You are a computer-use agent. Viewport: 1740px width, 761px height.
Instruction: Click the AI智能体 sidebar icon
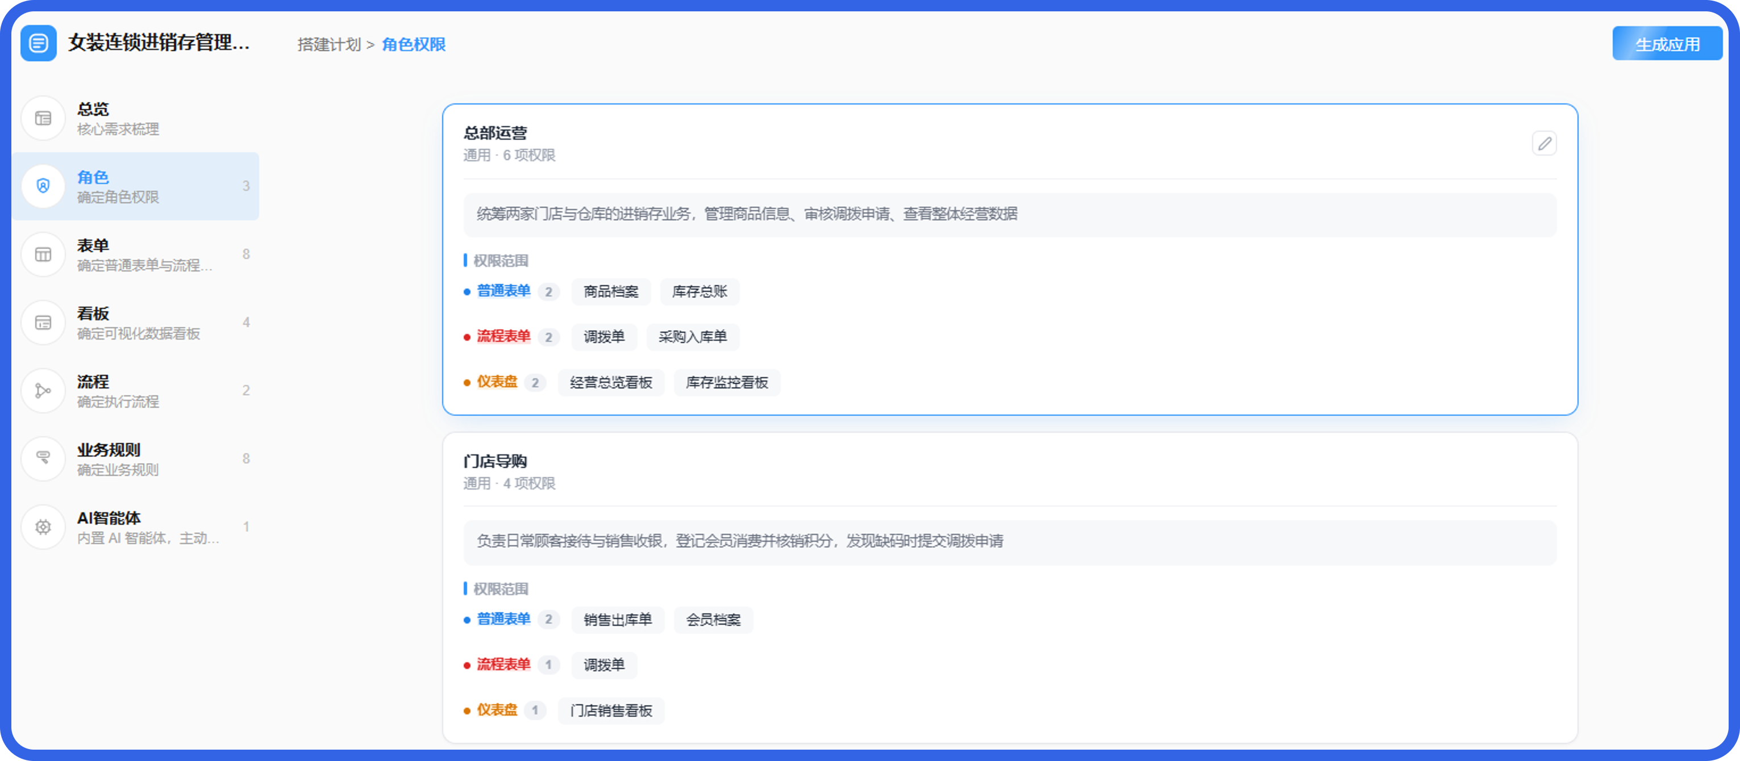coord(43,526)
